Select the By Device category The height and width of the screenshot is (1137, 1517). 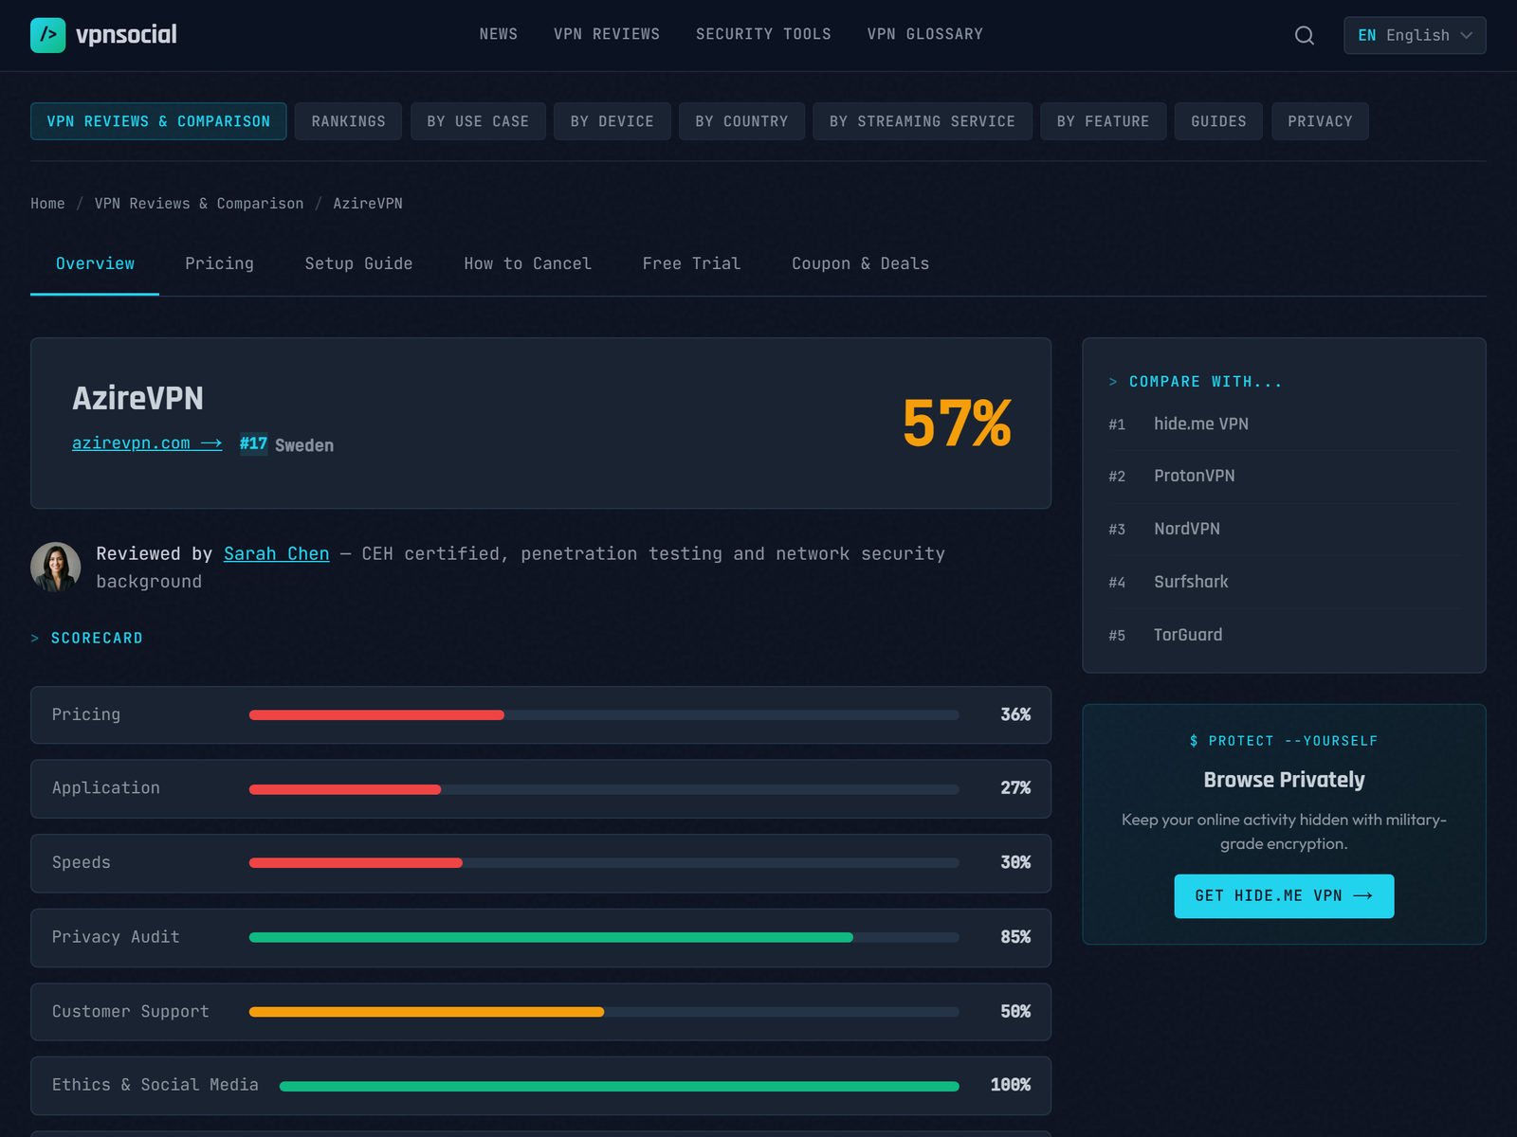tap(612, 121)
